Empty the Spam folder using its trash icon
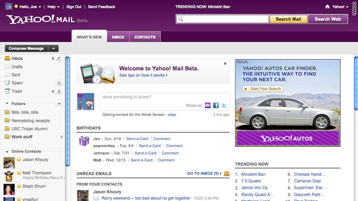 tap(59, 83)
